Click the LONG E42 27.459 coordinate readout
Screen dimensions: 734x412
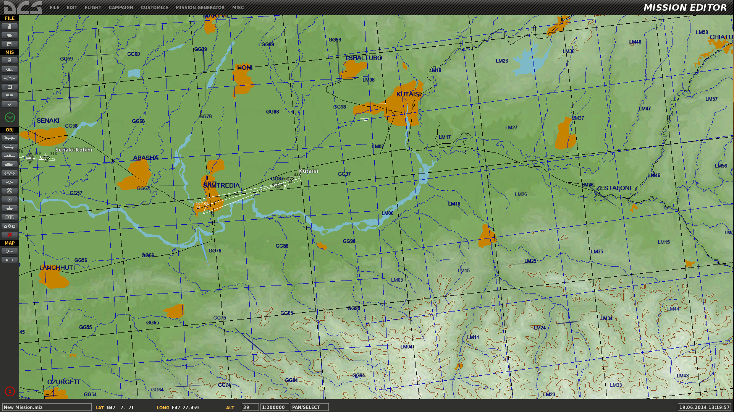(178, 408)
